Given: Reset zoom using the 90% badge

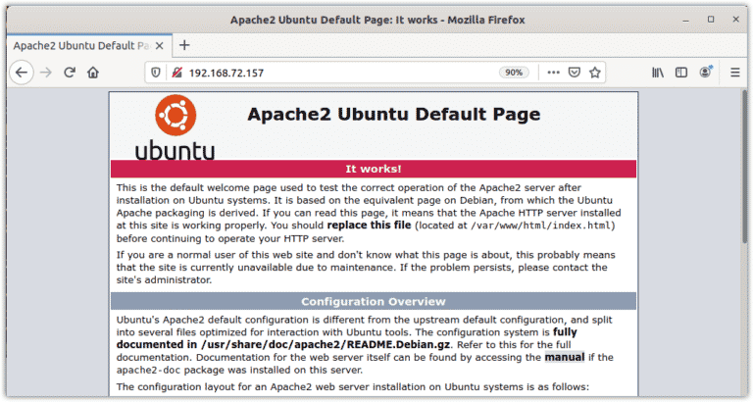Looking at the screenshot, I should tap(513, 72).
